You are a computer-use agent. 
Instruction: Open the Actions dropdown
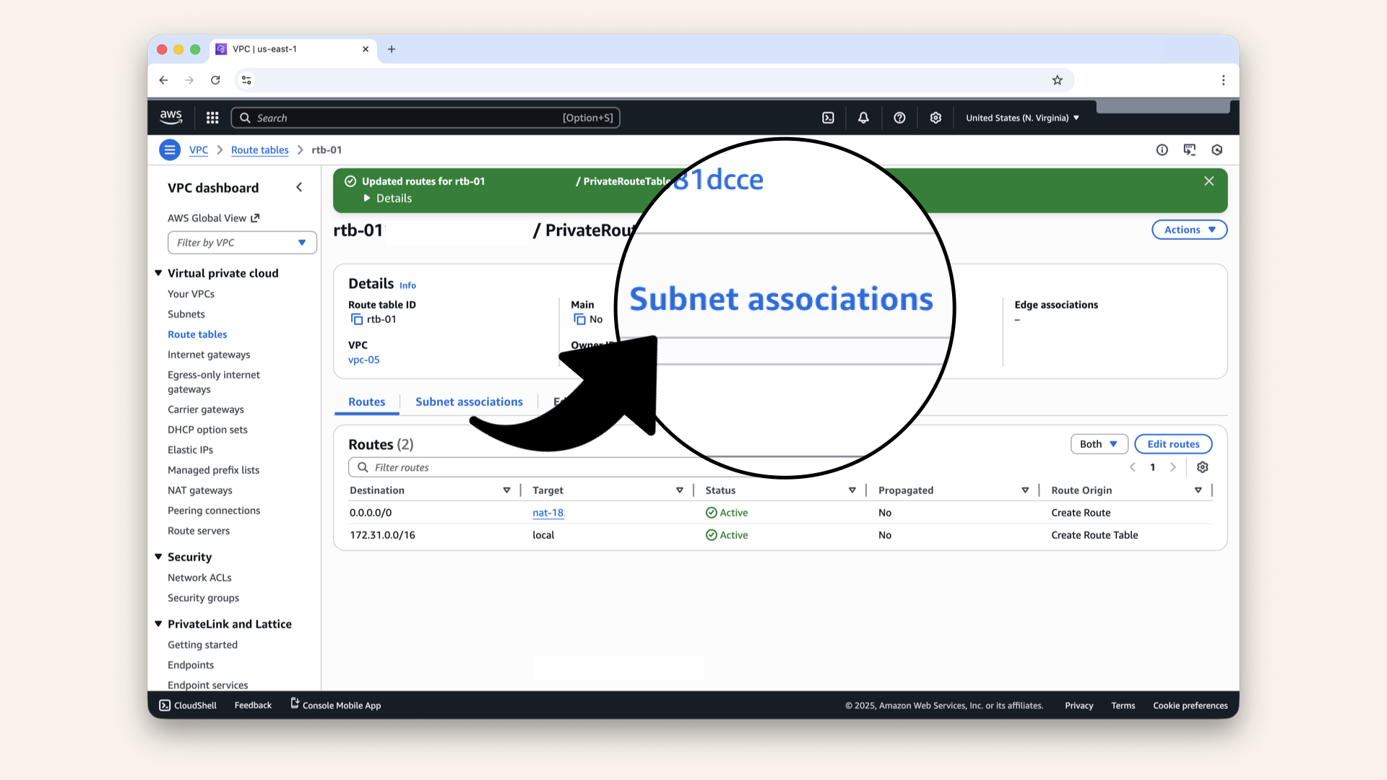tap(1188, 230)
